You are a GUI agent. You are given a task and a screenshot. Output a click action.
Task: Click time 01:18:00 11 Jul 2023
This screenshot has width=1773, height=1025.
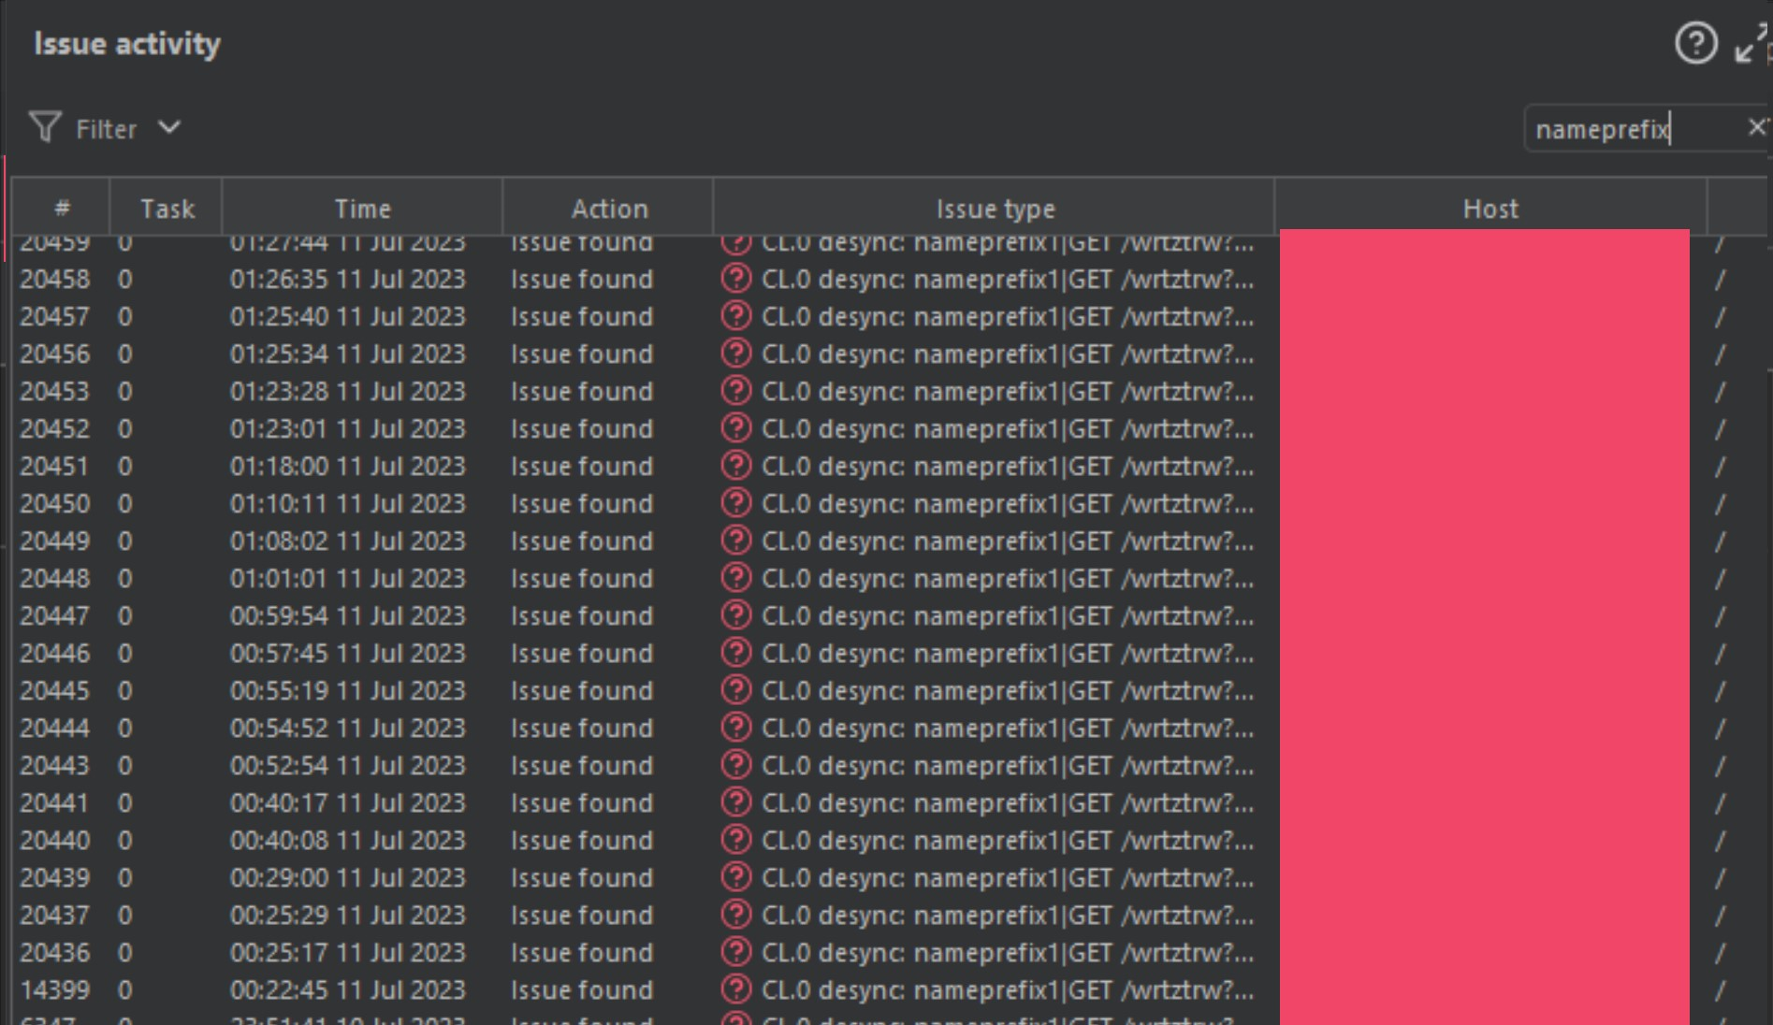pos(348,466)
